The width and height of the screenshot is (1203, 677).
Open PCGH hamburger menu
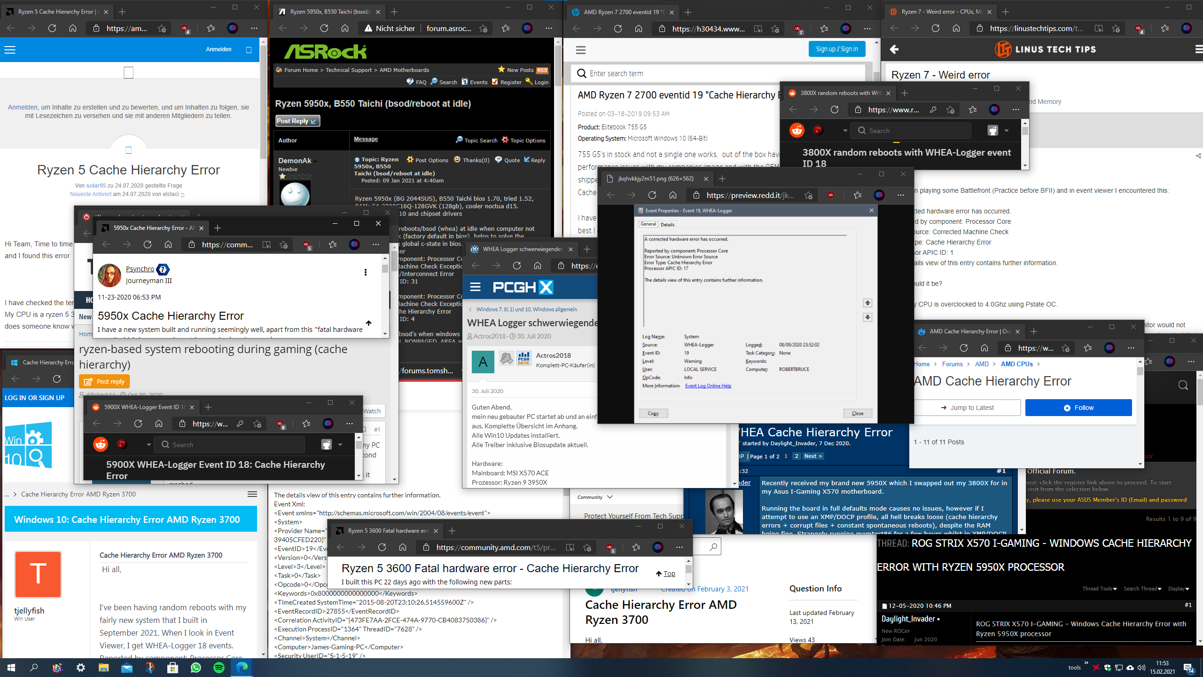(x=475, y=287)
